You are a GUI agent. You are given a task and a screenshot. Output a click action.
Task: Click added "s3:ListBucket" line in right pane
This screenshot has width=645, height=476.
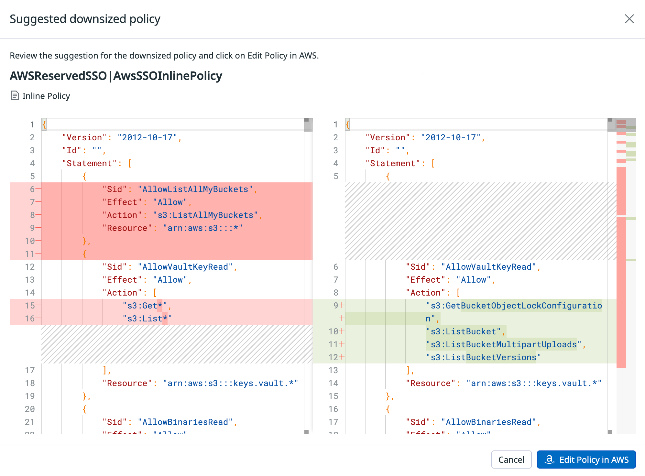(466, 331)
